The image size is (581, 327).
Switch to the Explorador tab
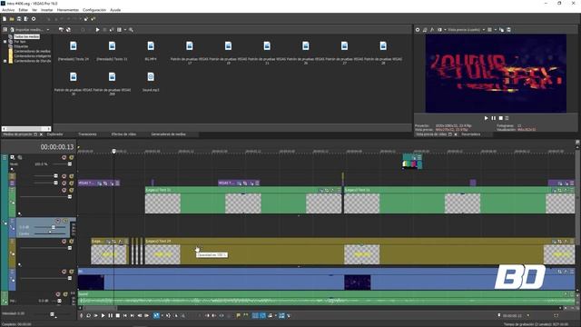click(x=54, y=134)
